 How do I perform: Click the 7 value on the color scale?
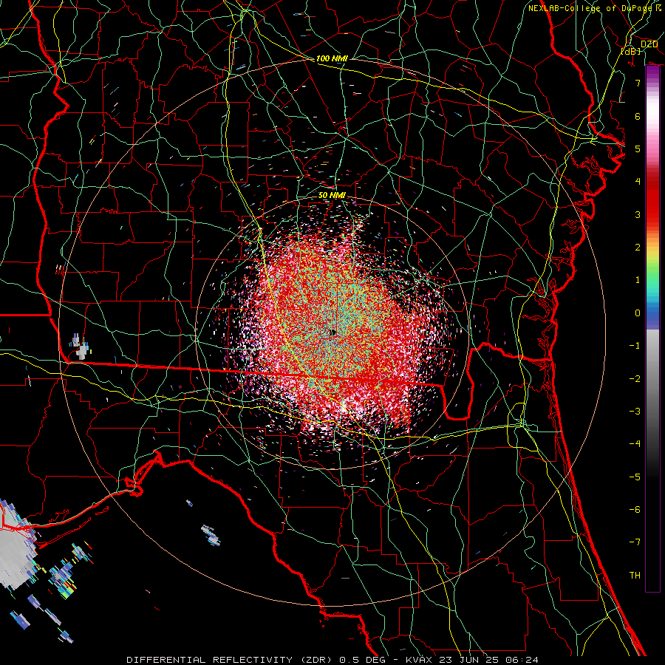pyautogui.click(x=638, y=83)
